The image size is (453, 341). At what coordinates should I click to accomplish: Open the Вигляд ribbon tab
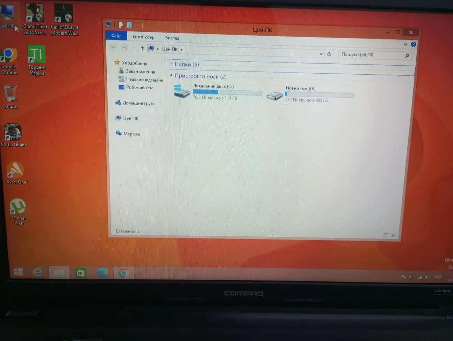172,38
